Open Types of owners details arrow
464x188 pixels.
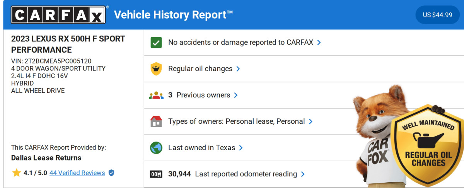(310, 121)
